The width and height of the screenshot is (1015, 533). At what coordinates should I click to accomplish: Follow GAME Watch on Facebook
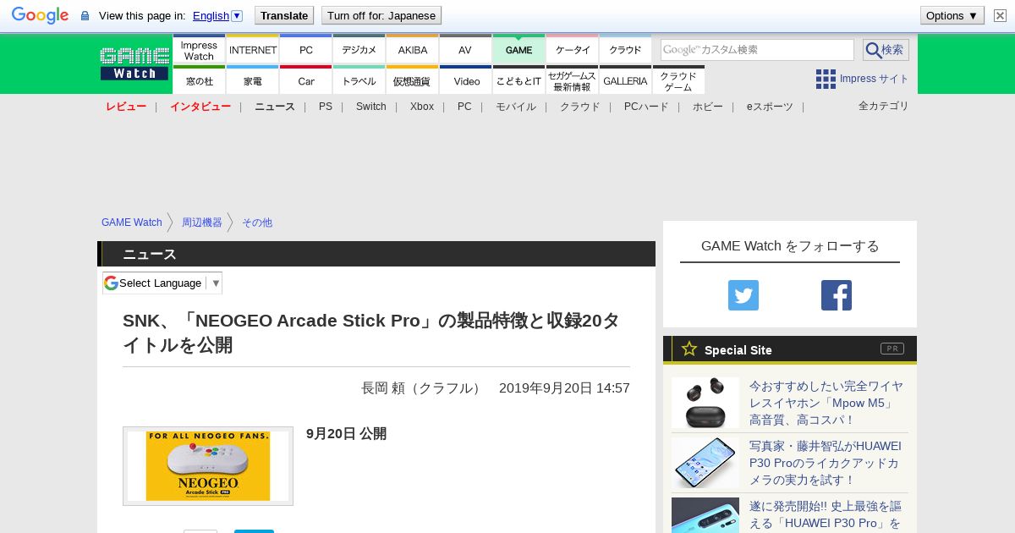coord(837,295)
